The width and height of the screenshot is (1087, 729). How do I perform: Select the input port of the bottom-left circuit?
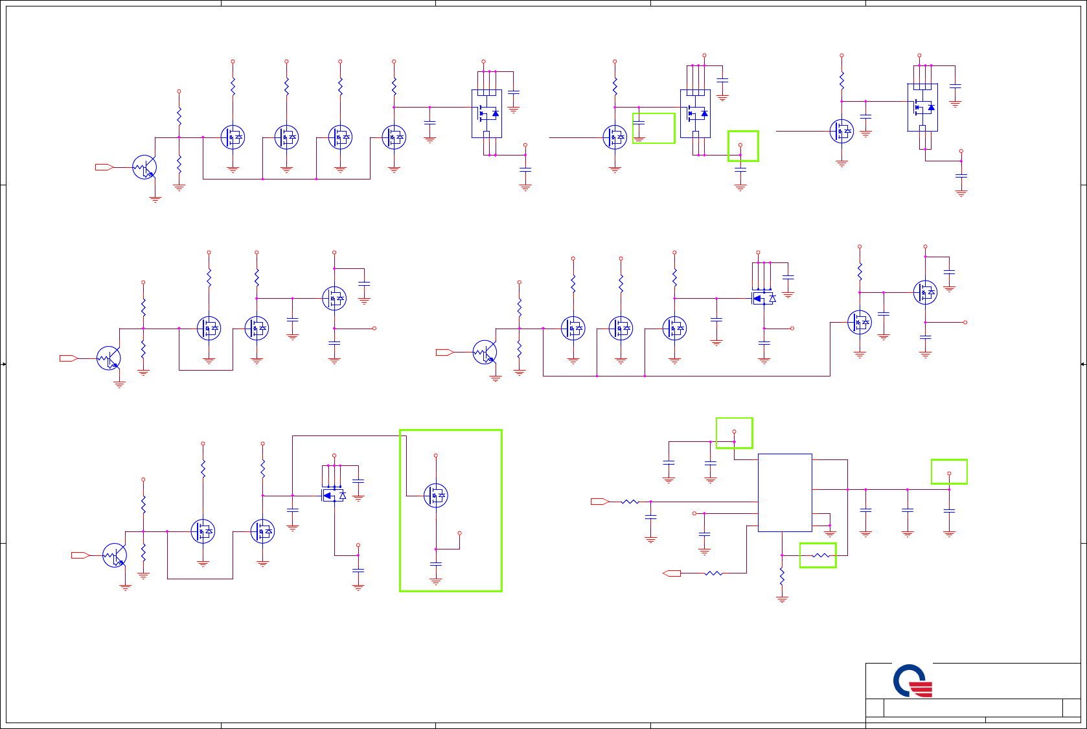pyautogui.click(x=80, y=555)
